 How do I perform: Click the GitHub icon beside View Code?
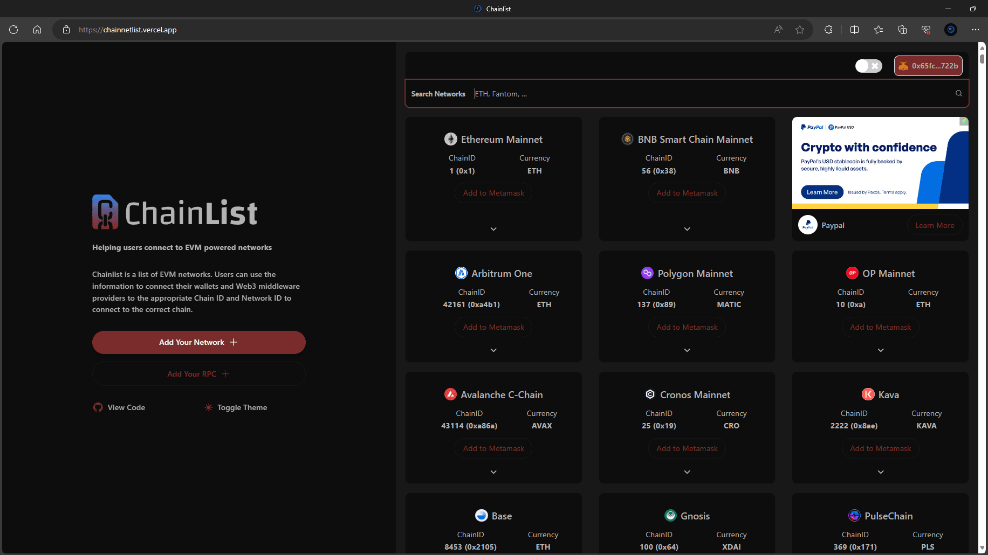[98, 407]
